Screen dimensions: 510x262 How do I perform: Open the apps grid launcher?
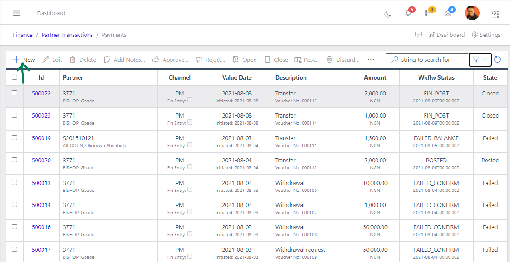pyautogui.click(x=495, y=14)
